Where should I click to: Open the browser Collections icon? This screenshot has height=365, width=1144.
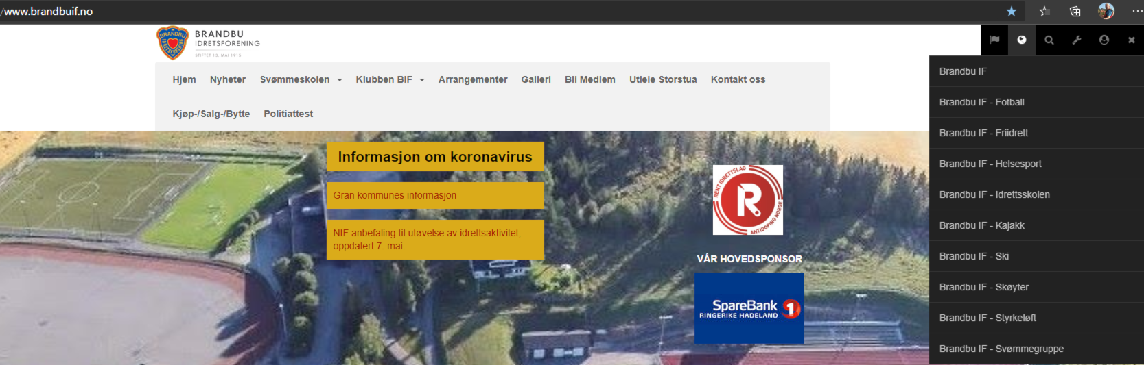point(1075,11)
